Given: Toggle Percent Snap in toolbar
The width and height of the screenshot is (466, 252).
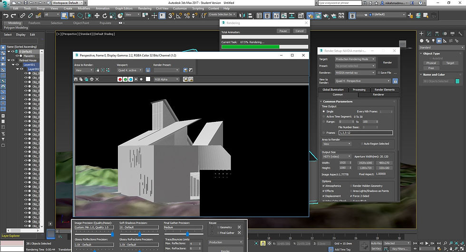Looking at the screenshot, I should [x=187, y=15].
